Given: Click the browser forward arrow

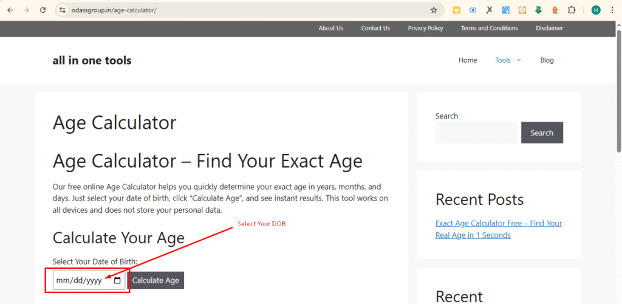Looking at the screenshot, I should [27, 10].
